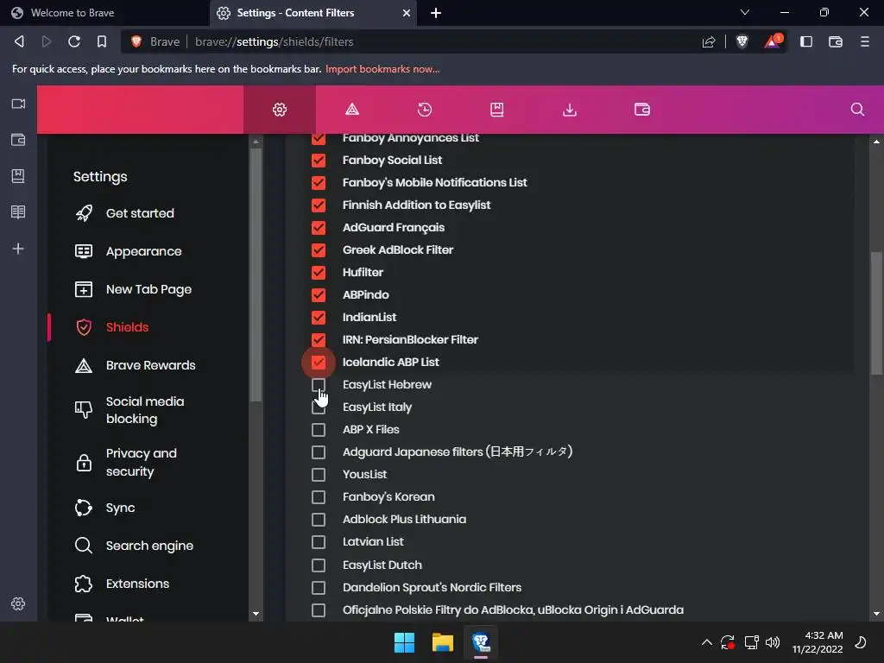The image size is (884, 663).
Task: Reload the settings page
Action: pos(74,41)
